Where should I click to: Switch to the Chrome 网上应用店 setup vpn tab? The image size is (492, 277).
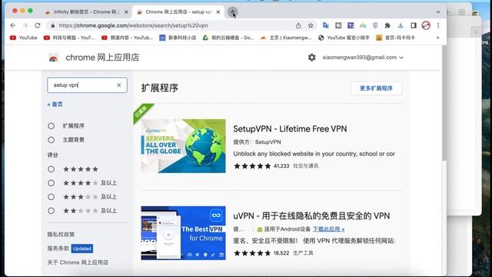coord(178,12)
